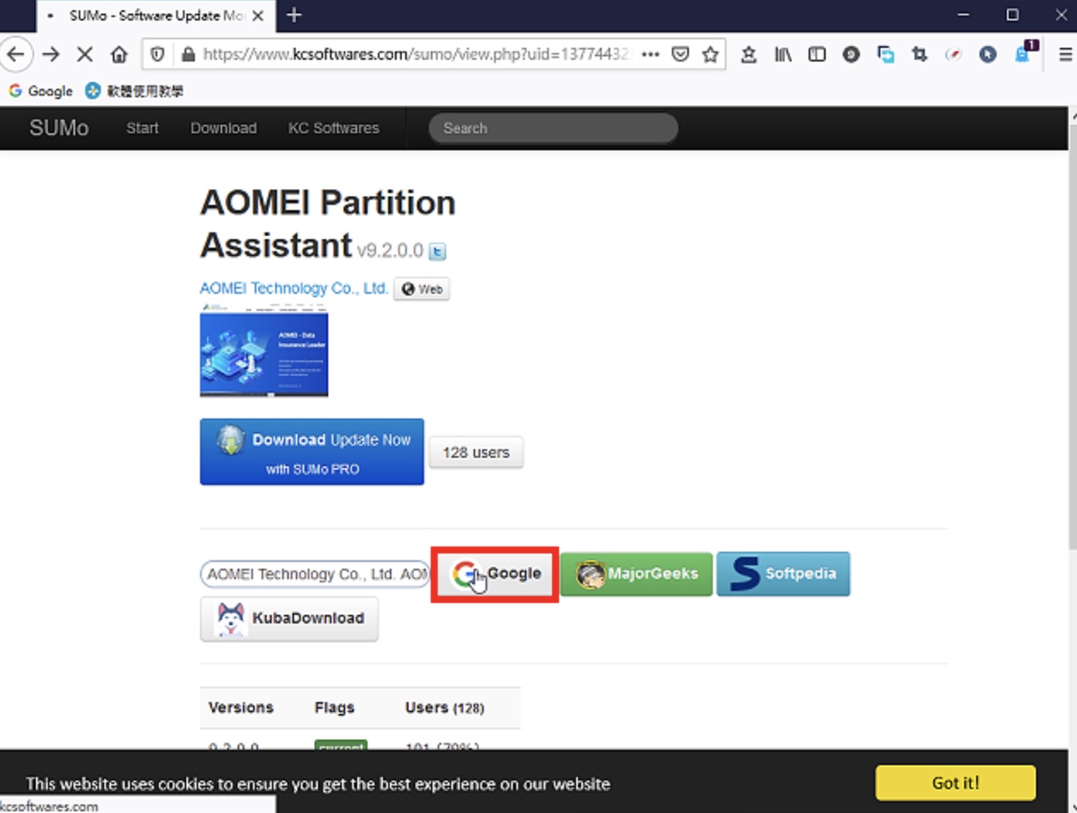Click the Users (128) column header
The height and width of the screenshot is (813, 1077).
(x=444, y=708)
